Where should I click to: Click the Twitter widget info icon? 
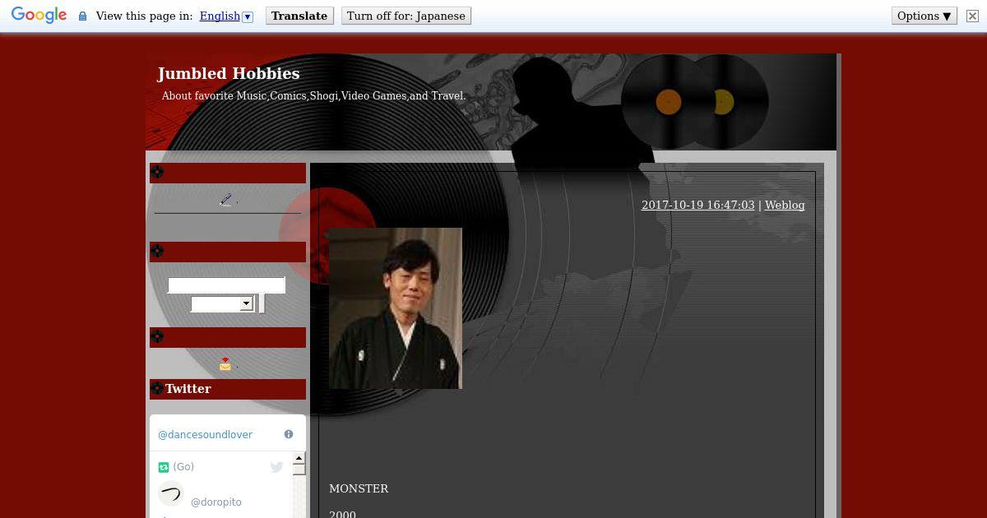click(x=289, y=434)
